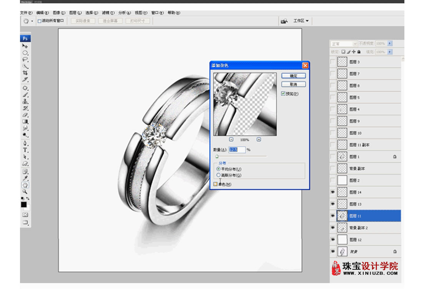The image size is (424, 289).
Task: Open the 工作区 workspace dropdown
Action: pos(301,21)
